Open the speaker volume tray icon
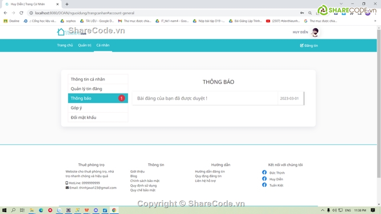381x214 pixels. [334, 210]
